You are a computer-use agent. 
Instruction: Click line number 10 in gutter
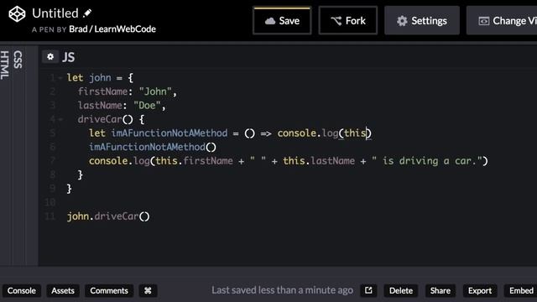(x=50, y=202)
